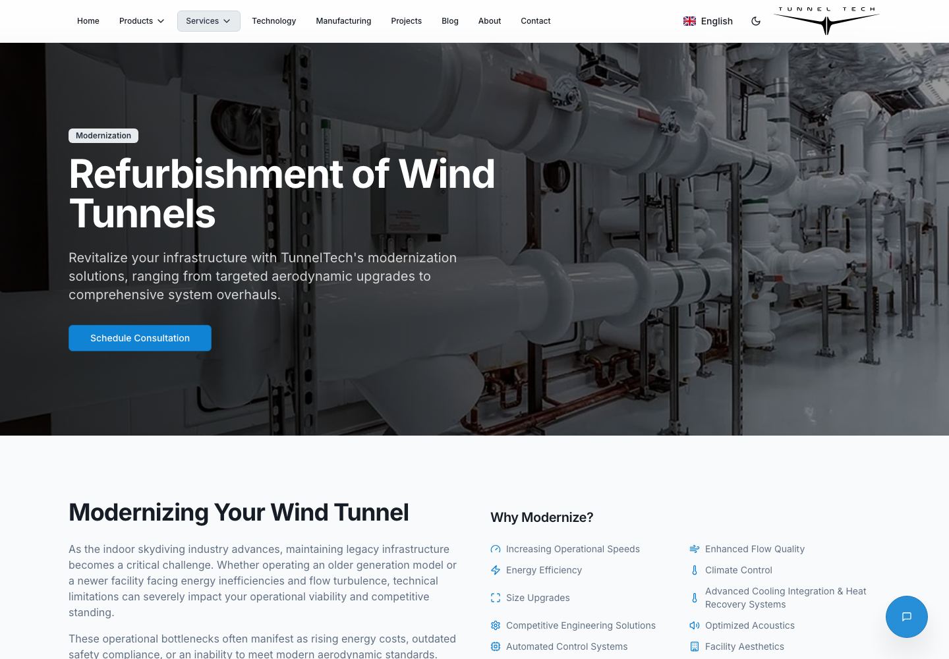The image size is (949, 659).
Task: Expand the Services dropdown menu
Action: [x=208, y=21]
